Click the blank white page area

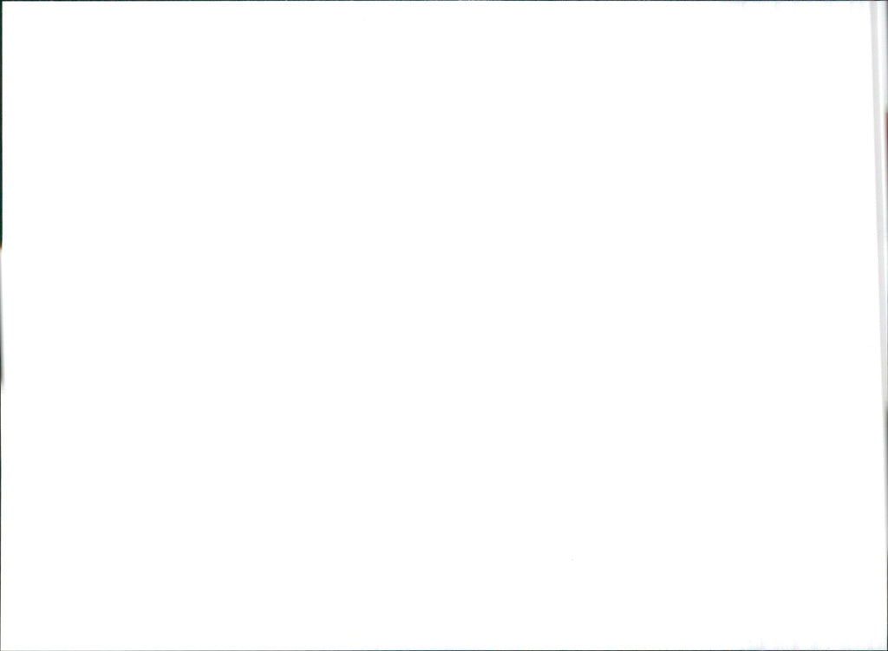[x=436, y=326]
